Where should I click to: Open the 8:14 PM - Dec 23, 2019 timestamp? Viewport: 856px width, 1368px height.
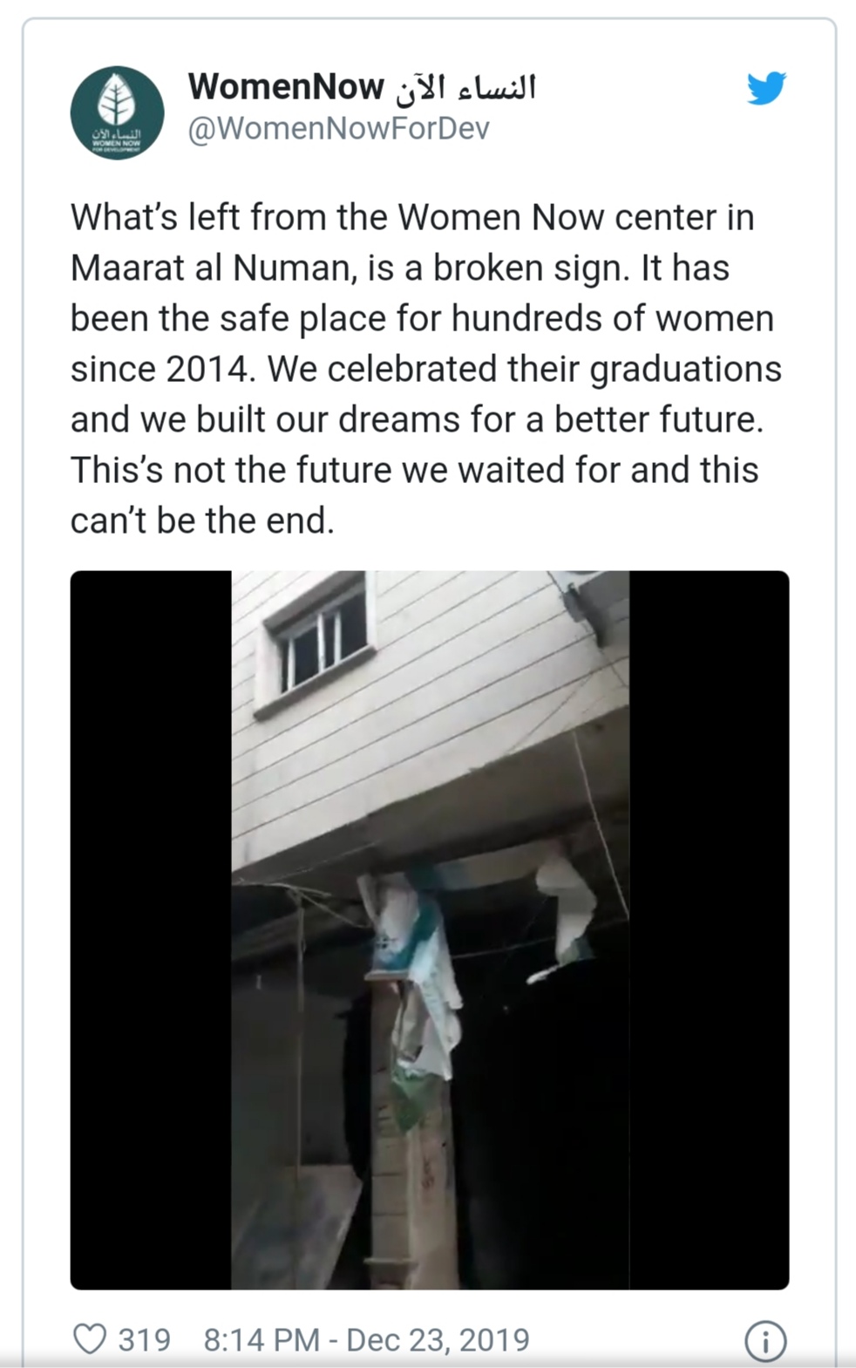pyautogui.click(x=366, y=1339)
